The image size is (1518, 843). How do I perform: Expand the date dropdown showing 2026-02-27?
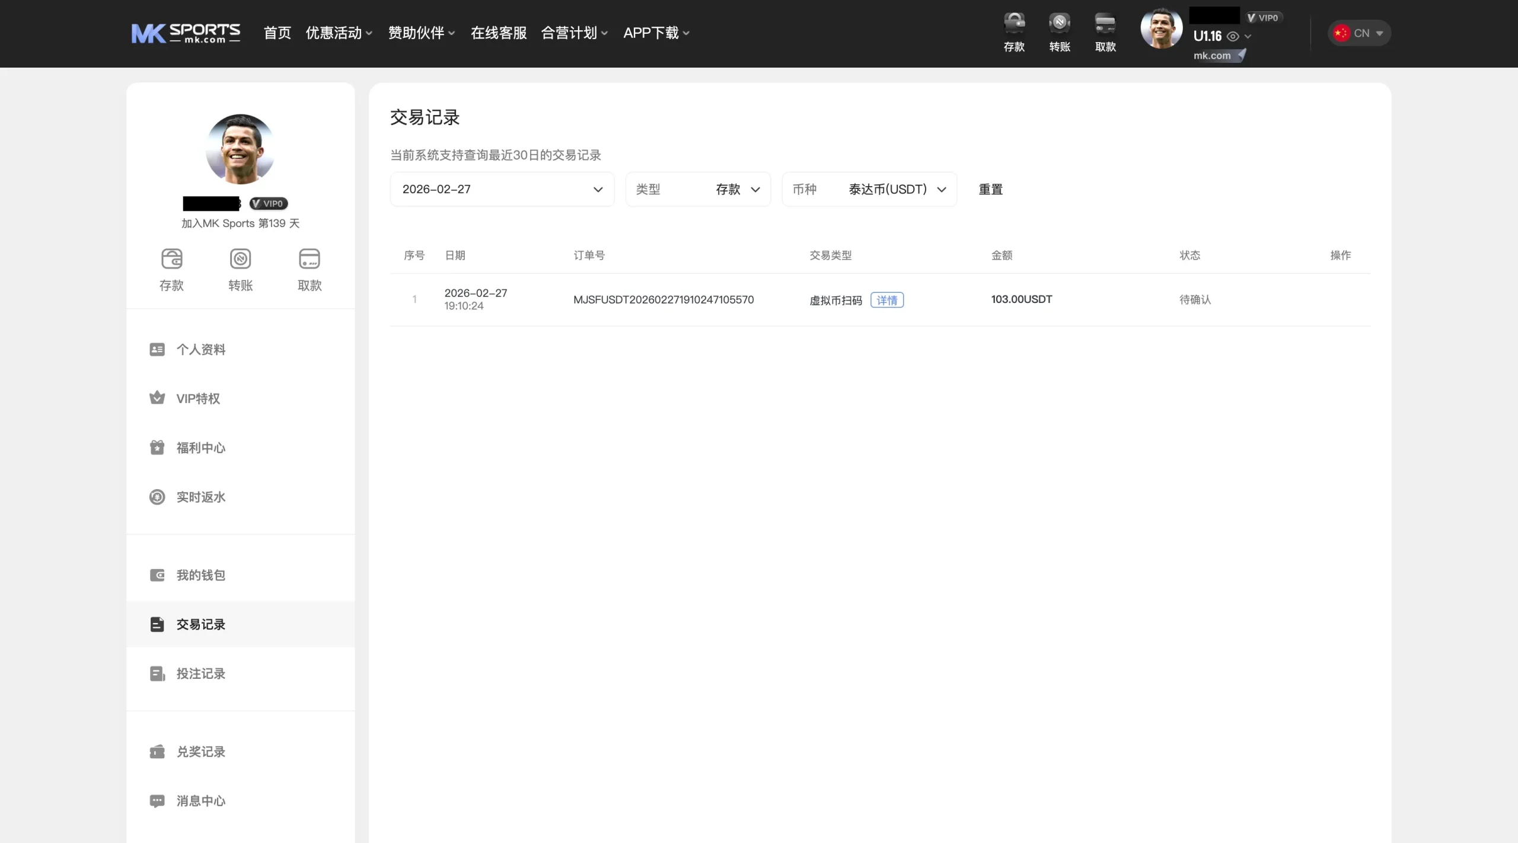point(502,190)
